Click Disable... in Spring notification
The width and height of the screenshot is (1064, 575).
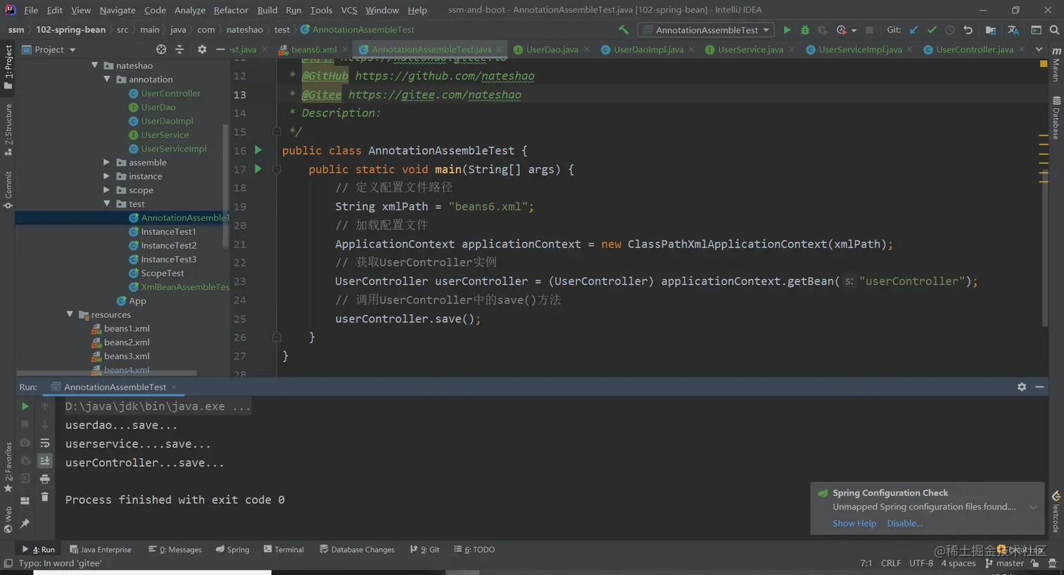coord(904,523)
